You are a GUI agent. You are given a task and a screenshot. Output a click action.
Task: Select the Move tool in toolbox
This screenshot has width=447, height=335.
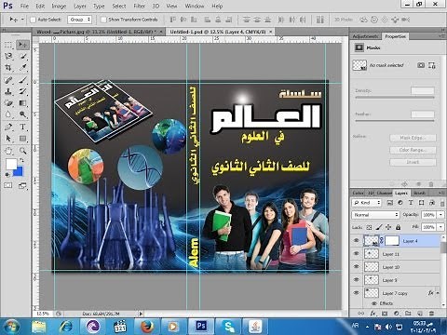[22, 45]
